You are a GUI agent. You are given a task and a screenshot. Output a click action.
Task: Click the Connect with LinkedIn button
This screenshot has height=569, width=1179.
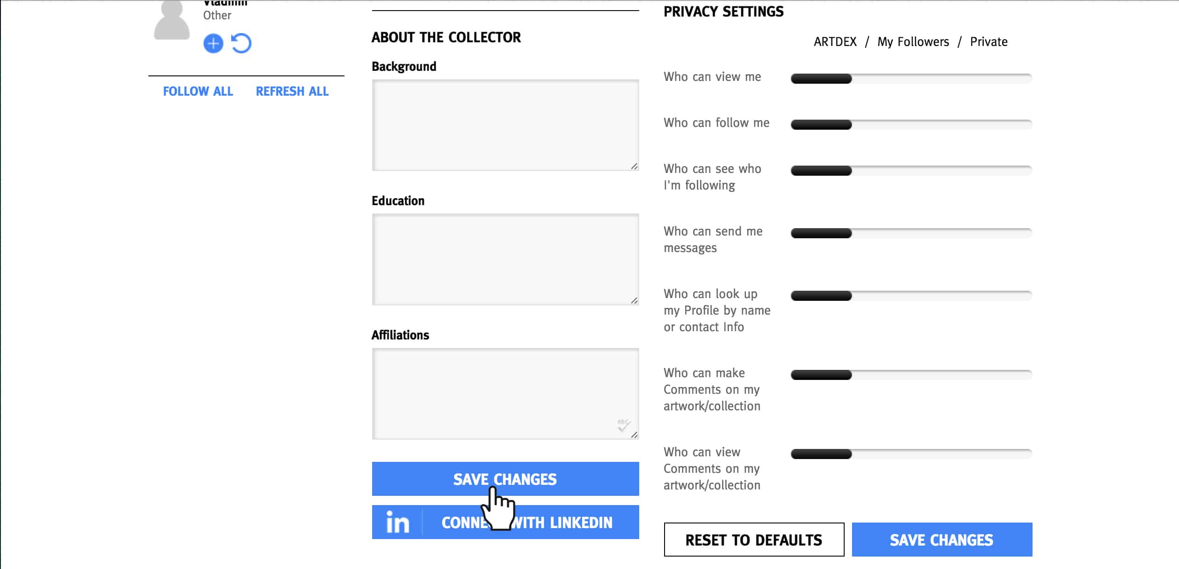pos(505,522)
